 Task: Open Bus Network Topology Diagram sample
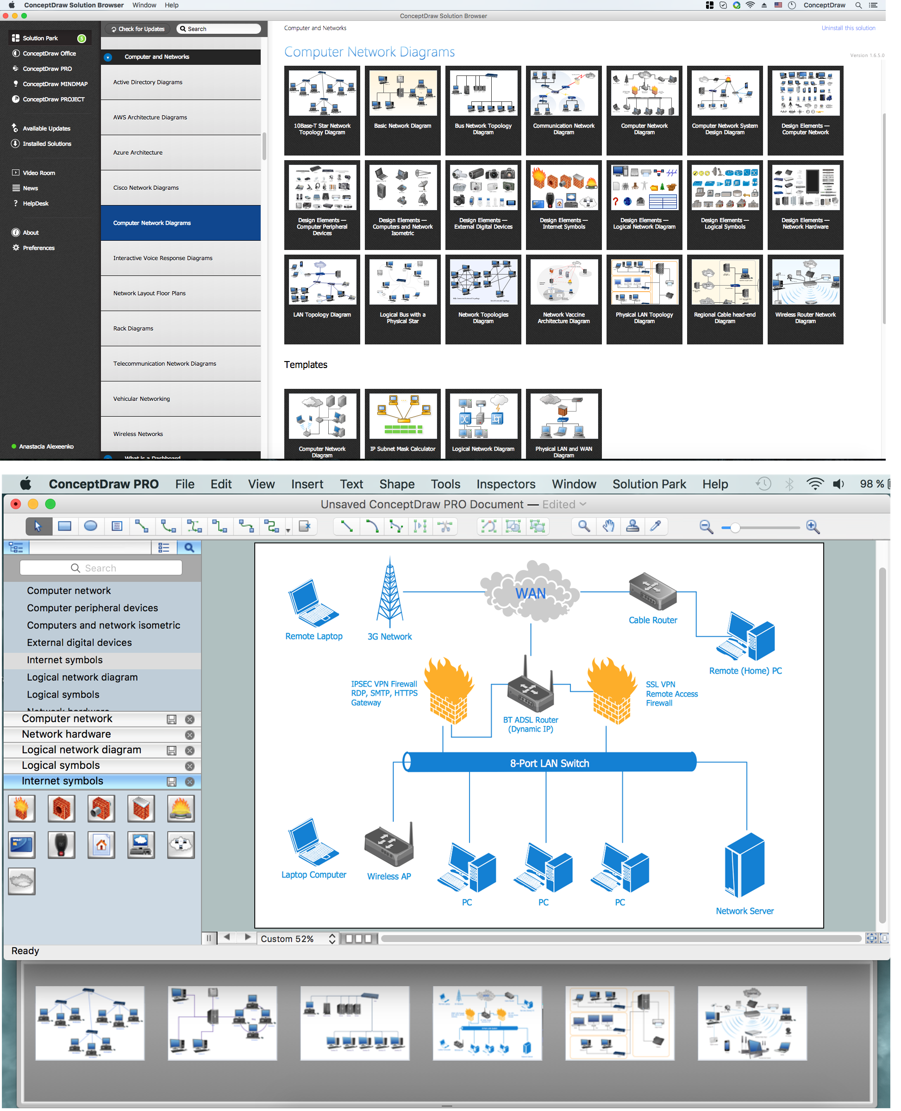[482, 111]
